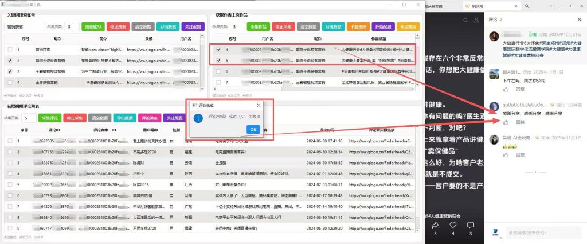Click 评论ID column header

pos(54,130)
